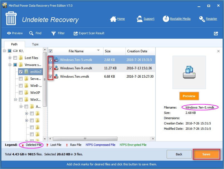Viewport: 224px width, 169px height.
Task: Check the Lost Files checkbox
Action: 15,58
